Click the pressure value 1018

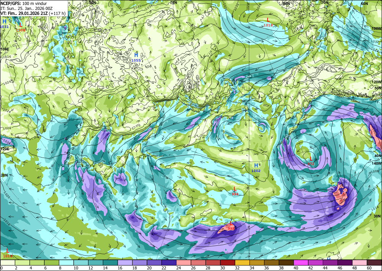[268, 25]
